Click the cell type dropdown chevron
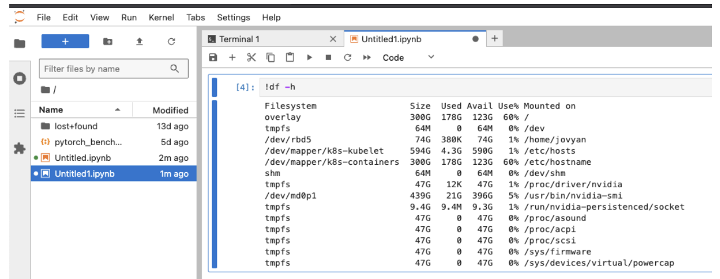 point(432,57)
